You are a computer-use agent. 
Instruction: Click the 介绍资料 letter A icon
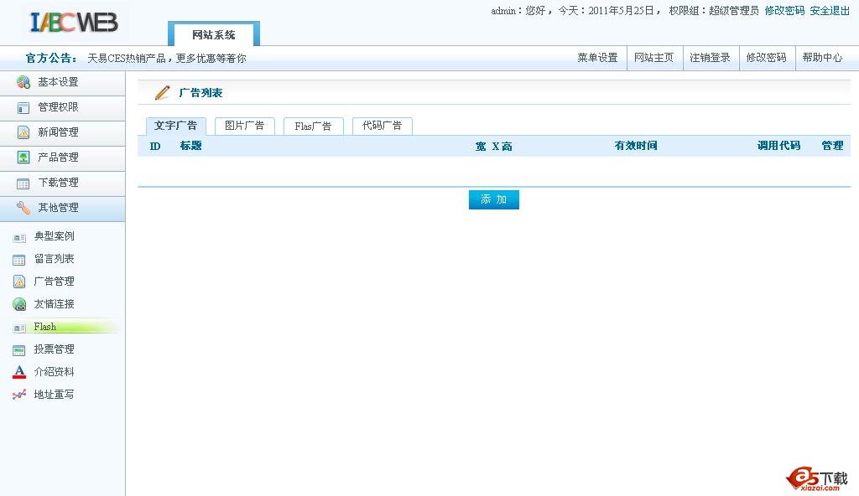click(x=19, y=372)
